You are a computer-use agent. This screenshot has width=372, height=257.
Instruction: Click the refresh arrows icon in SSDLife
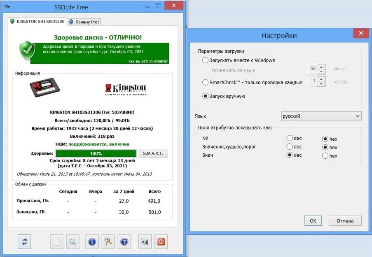click(24, 242)
